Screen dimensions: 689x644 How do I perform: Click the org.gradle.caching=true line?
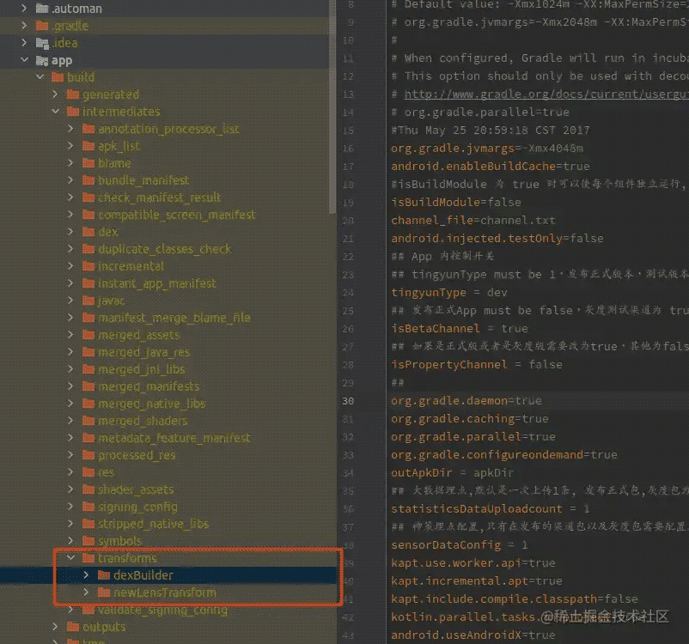tap(470, 419)
